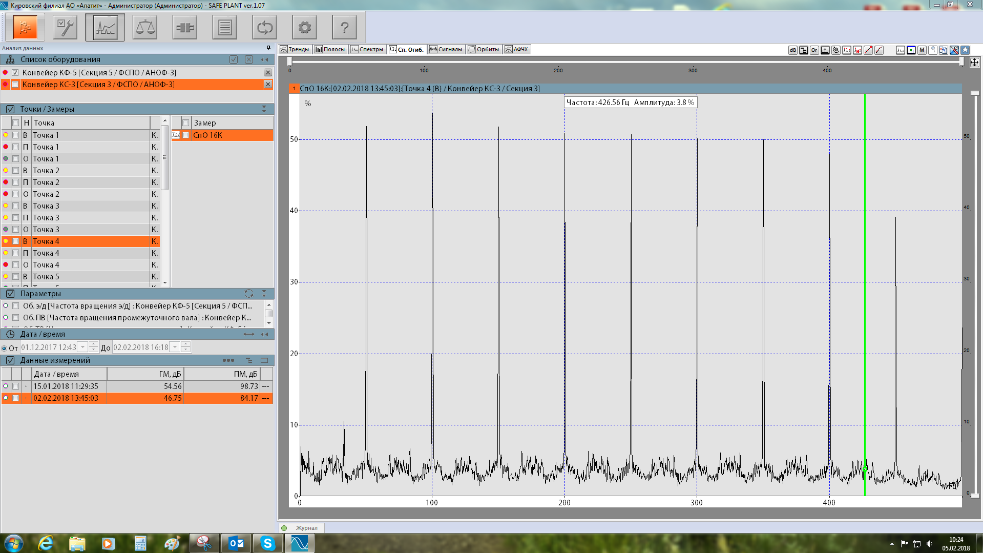This screenshot has width=983, height=553.
Task: Click the red dots peak markers icon
Action: (847, 50)
